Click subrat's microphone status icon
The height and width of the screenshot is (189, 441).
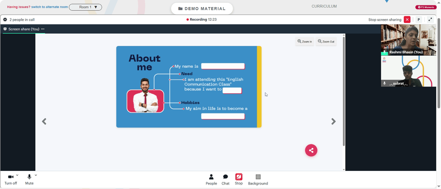(x=385, y=83)
